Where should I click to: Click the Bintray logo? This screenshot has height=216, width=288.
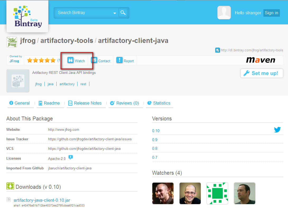click(28, 16)
